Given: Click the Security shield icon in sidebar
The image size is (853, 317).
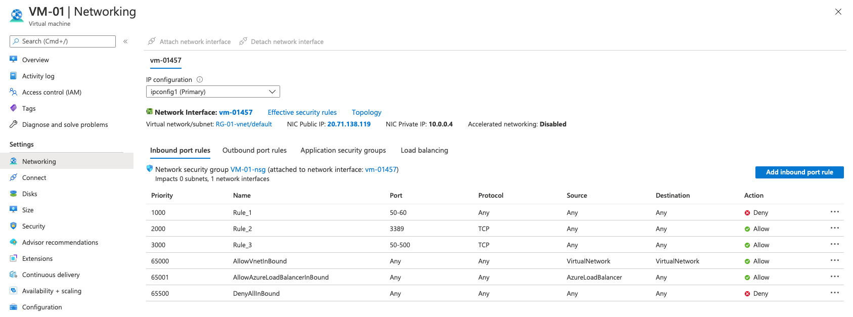Looking at the screenshot, I should click(x=14, y=226).
